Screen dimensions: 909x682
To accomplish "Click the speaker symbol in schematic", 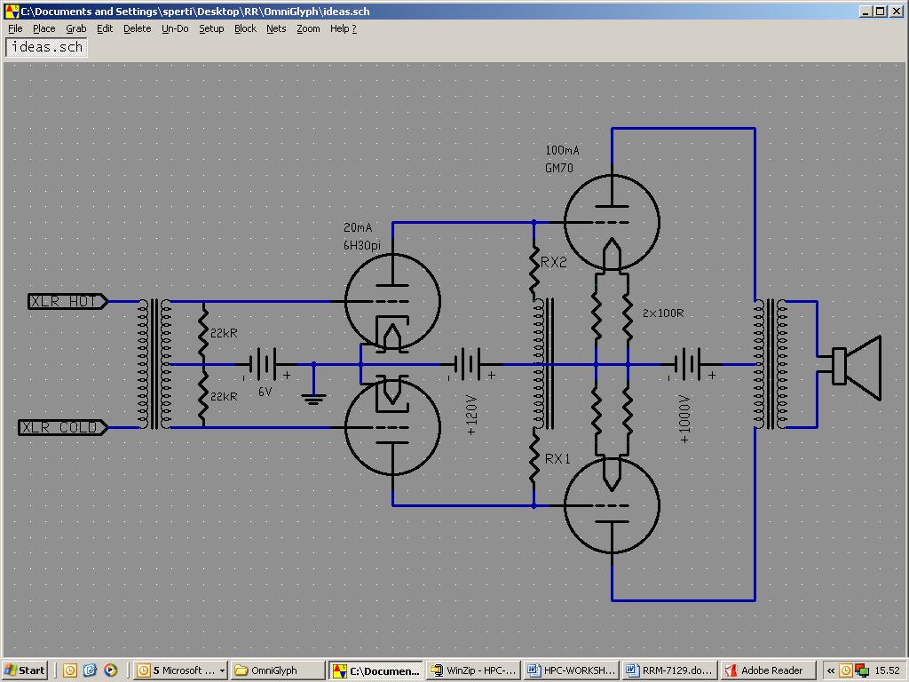I will click(857, 367).
